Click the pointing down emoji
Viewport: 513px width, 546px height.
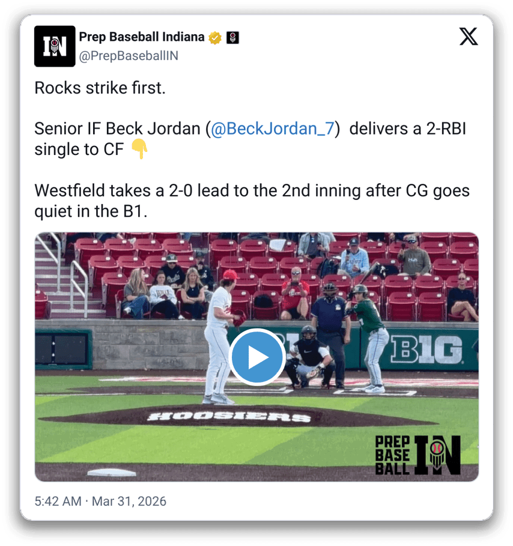click(139, 150)
